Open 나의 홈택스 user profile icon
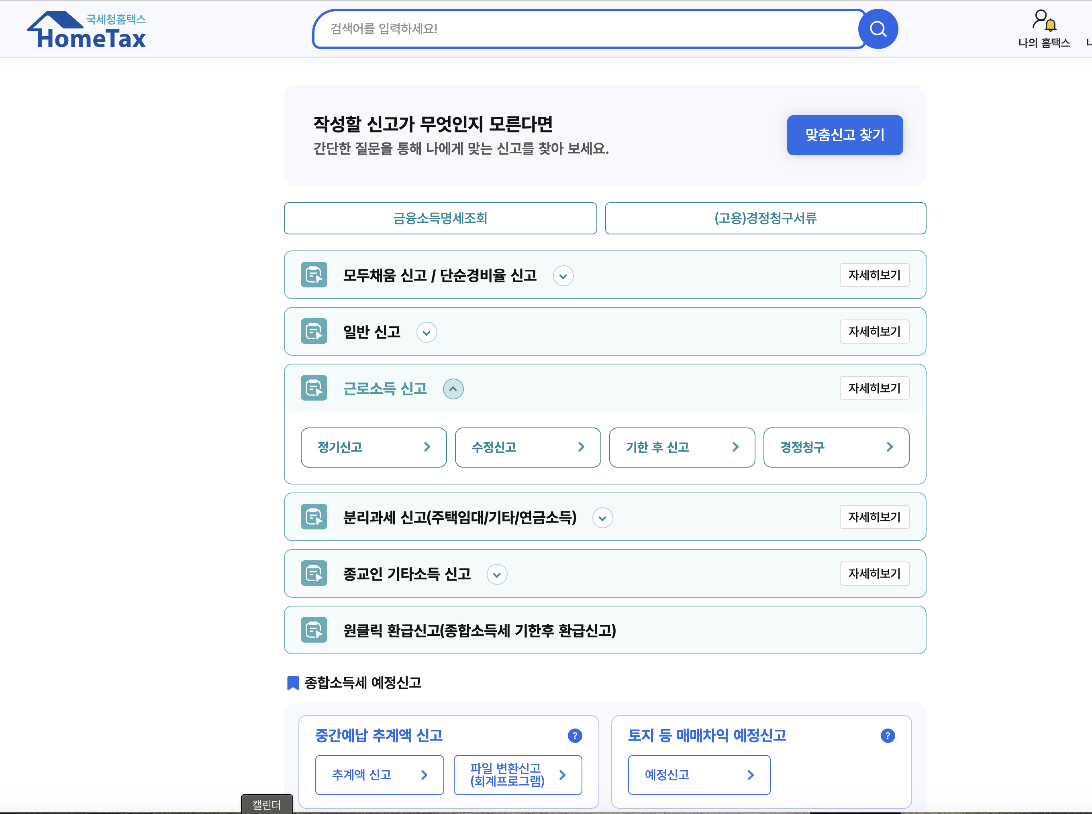The width and height of the screenshot is (1092, 814). 1043,21
